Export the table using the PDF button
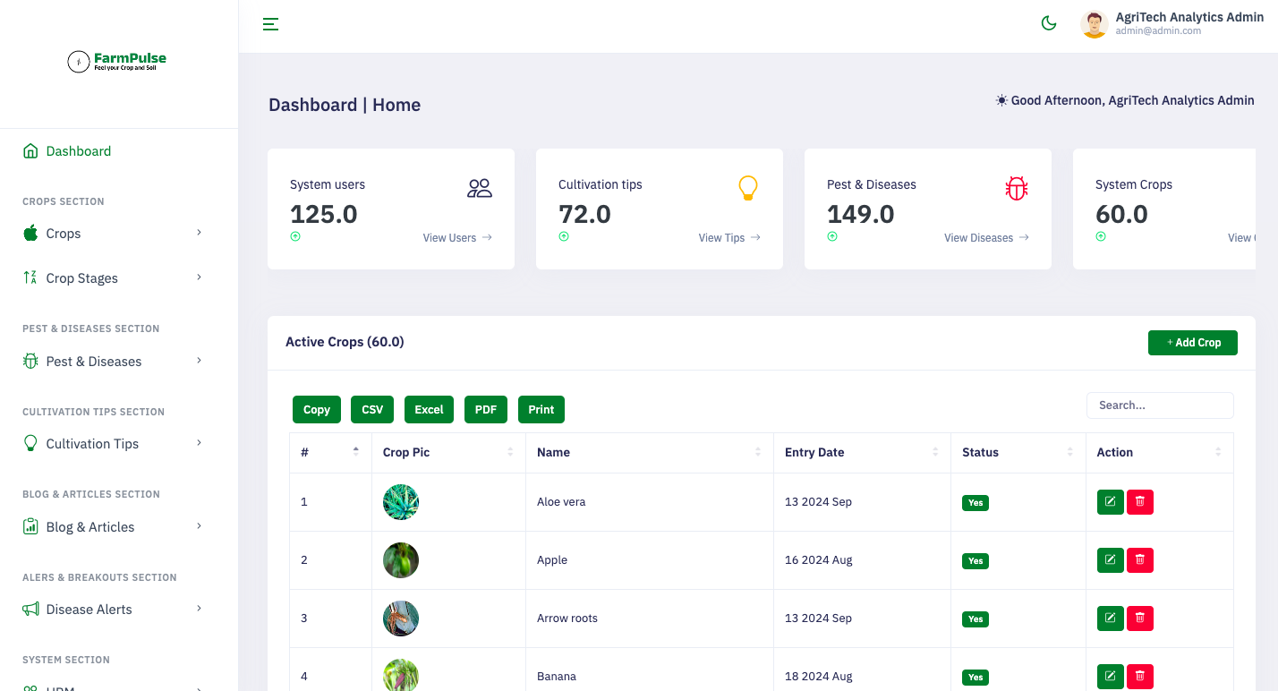 486,409
